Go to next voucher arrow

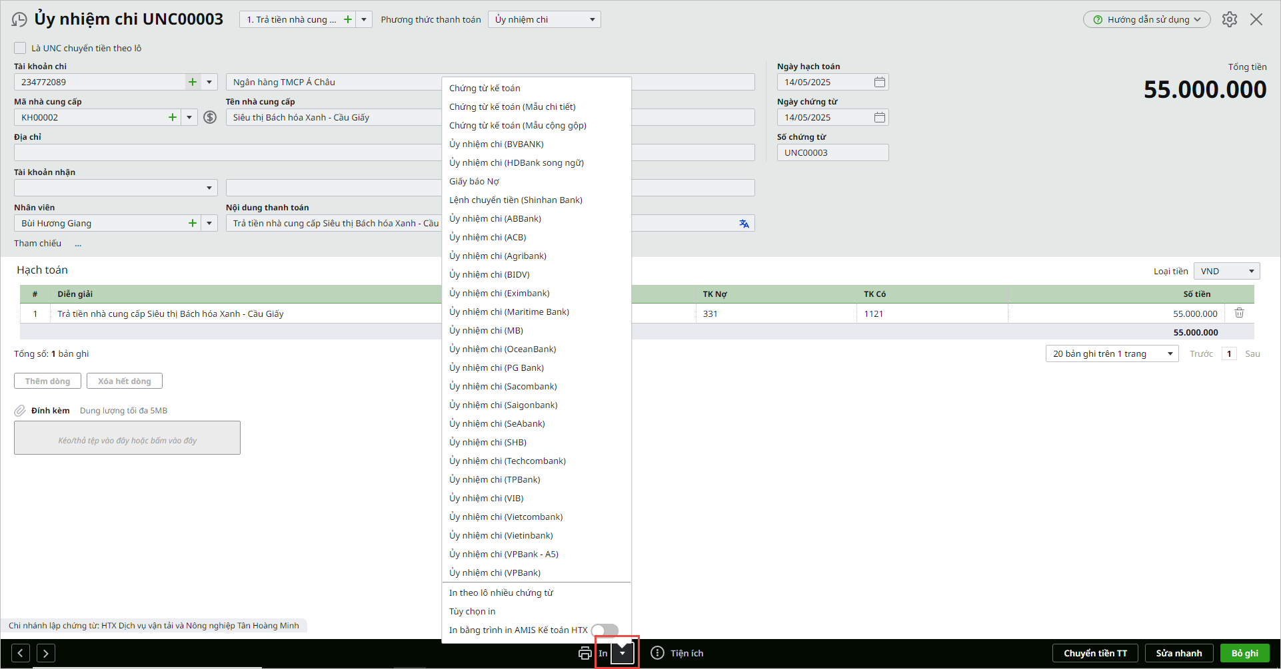click(x=46, y=653)
